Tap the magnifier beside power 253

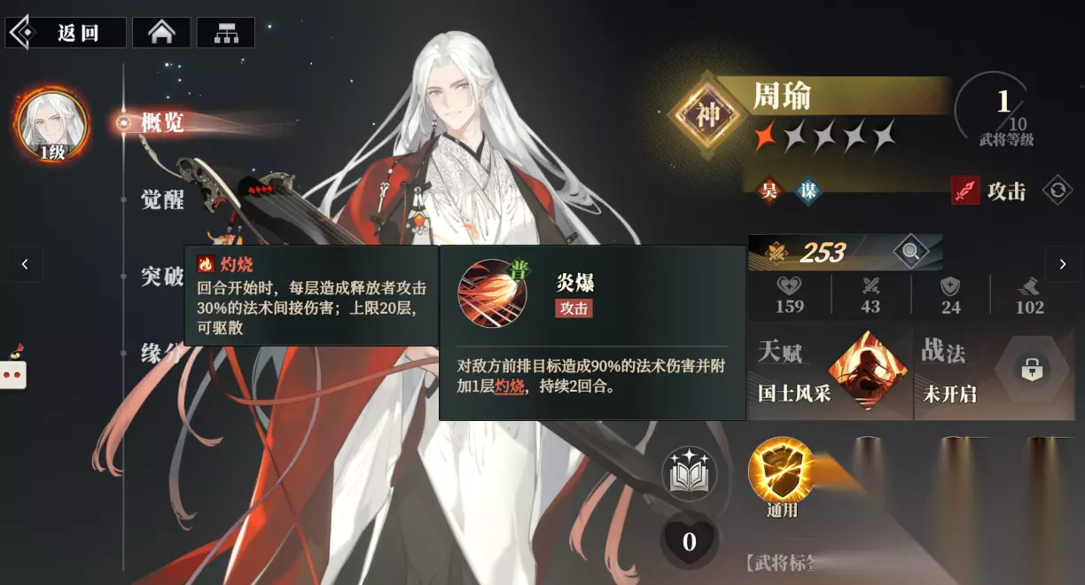tap(910, 253)
